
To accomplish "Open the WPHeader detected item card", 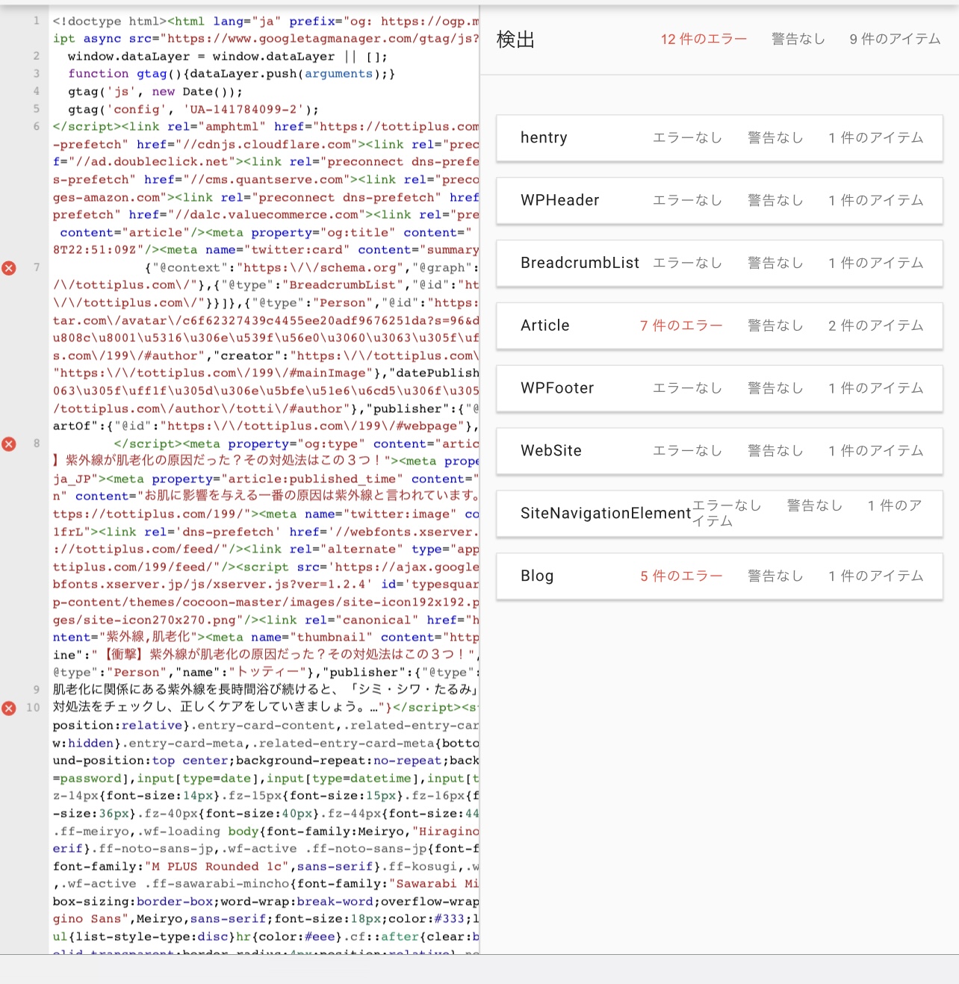I will [x=719, y=201].
